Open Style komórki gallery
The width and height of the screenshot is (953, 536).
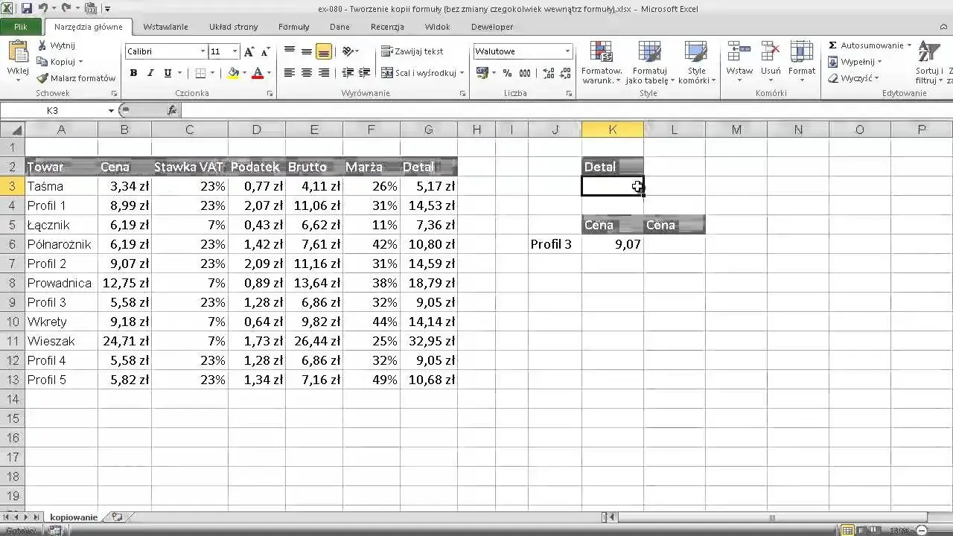tap(696, 63)
